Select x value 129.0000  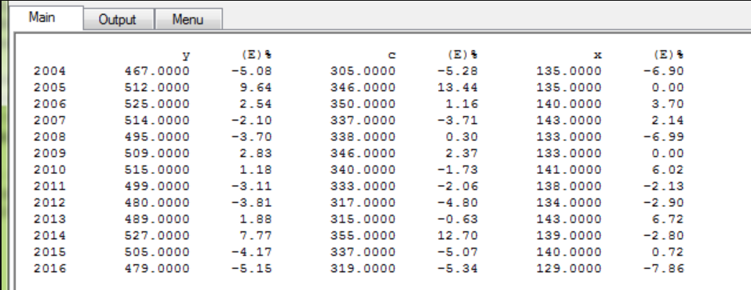click(x=568, y=269)
